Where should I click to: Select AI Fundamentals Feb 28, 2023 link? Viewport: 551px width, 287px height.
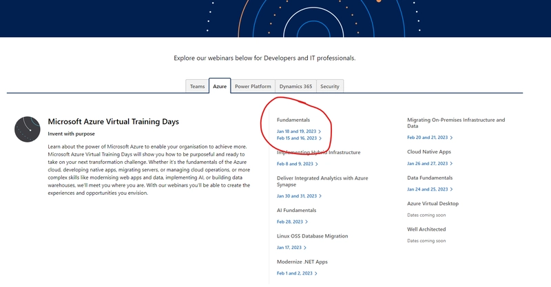[289, 222]
